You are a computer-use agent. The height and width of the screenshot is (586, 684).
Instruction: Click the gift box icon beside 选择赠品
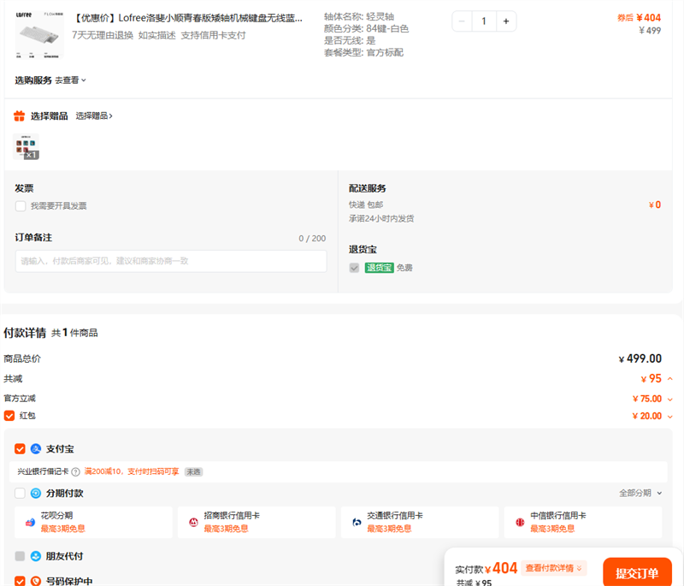coord(20,116)
